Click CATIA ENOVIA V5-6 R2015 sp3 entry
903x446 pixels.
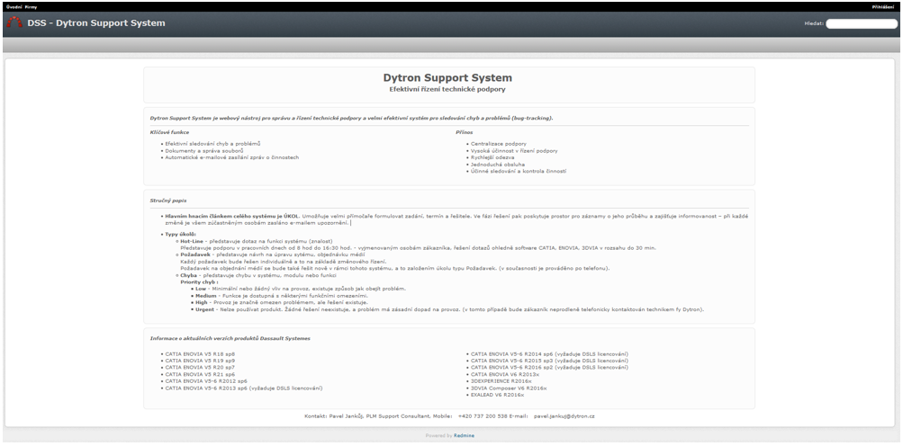[x=549, y=361]
